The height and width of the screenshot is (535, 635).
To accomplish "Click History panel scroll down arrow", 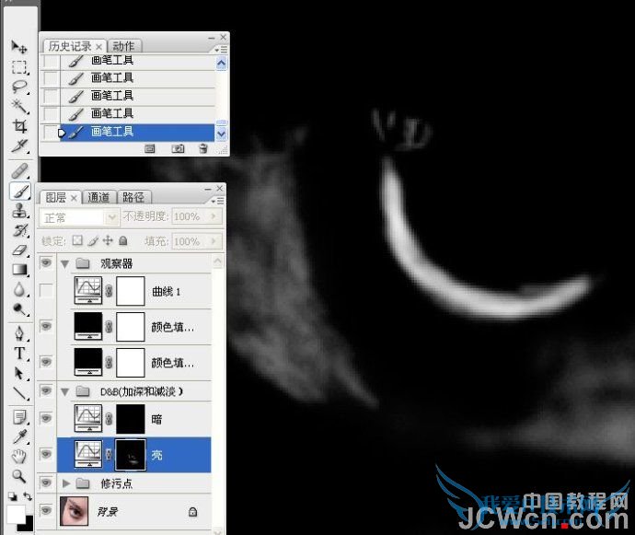I will click(221, 134).
